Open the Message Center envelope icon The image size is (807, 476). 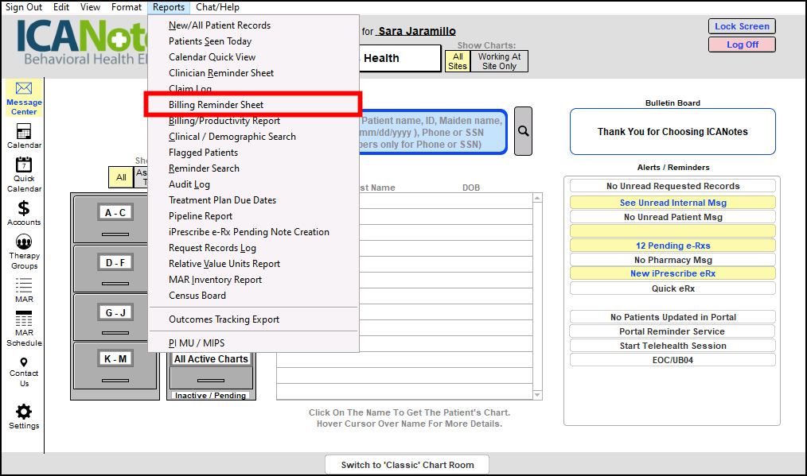tap(24, 89)
